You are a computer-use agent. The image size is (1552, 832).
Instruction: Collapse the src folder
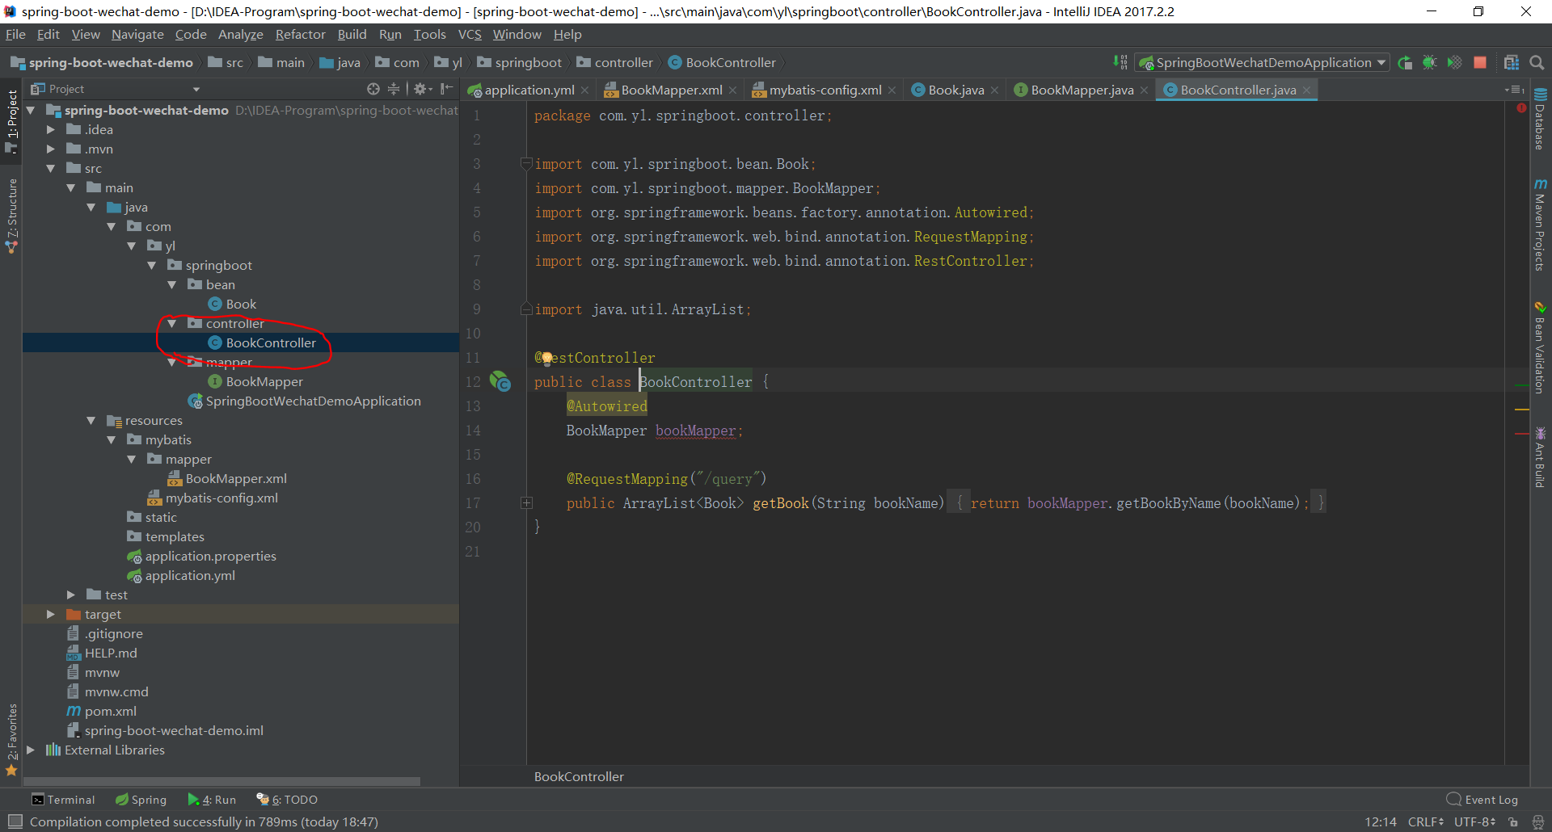[50, 168]
